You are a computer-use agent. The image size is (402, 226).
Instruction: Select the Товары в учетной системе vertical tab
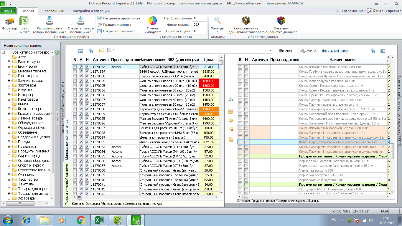pos(67,184)
